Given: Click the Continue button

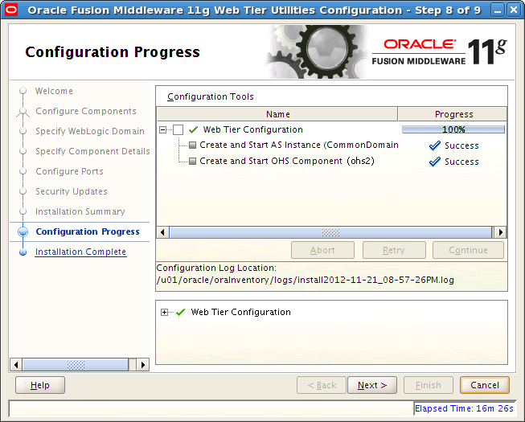Looking at the screenshot, I should [468, 250].
